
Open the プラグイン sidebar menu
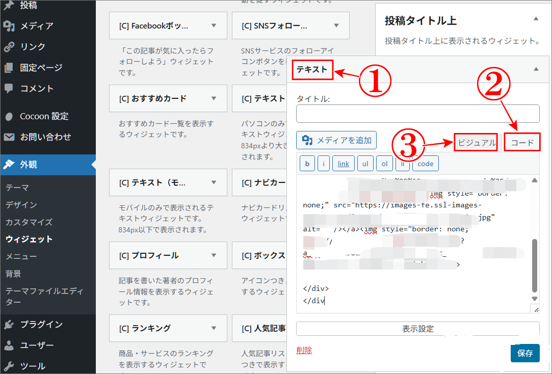(x=41, y=325)
